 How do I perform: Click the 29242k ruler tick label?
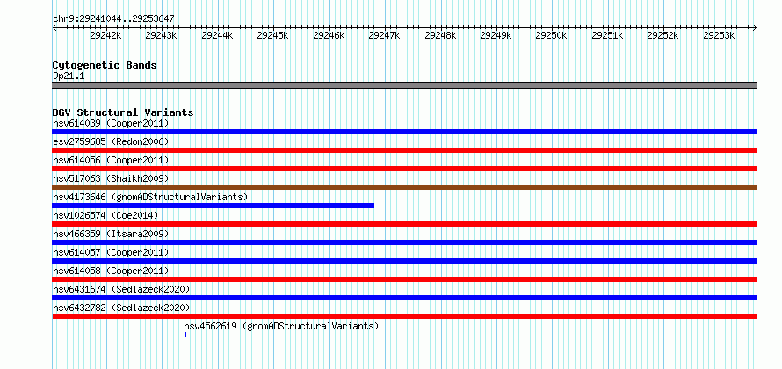(x=105, y=35)
